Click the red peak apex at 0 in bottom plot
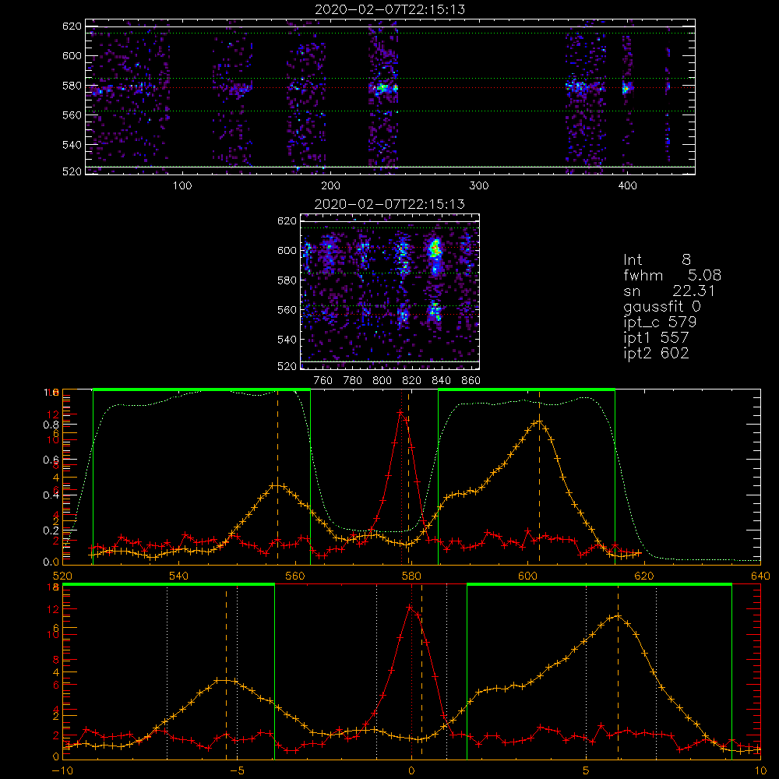Image resolution: width=779 pixels, height=779 pixels. (x=410, y=607)
